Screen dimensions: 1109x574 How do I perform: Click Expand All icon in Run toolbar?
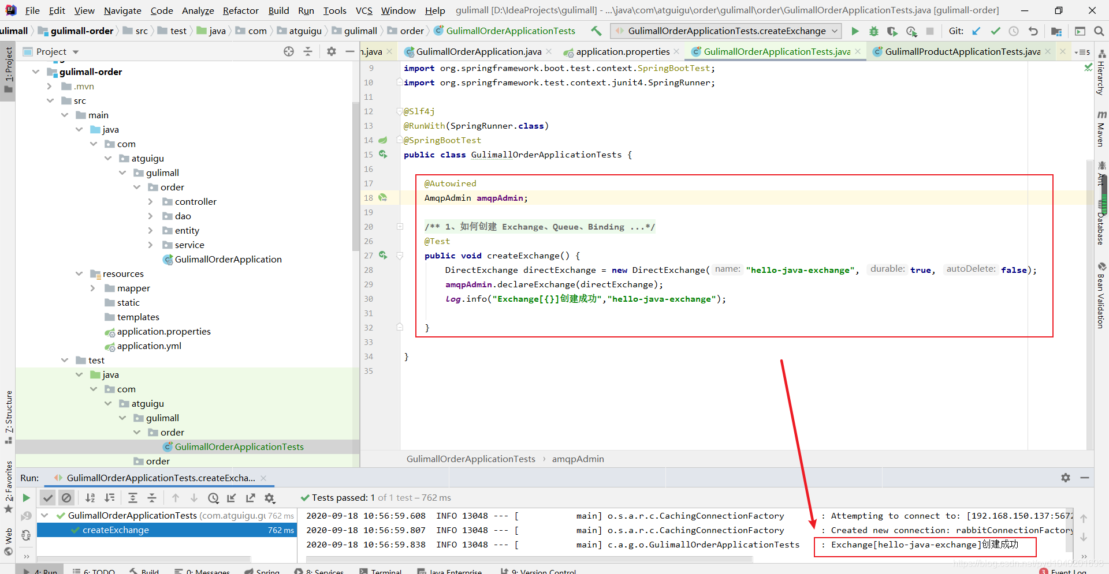(x=132, y=498)
